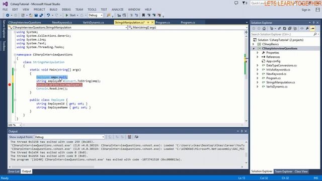
Task: Open the FILE menu
Action: [5, 10]
